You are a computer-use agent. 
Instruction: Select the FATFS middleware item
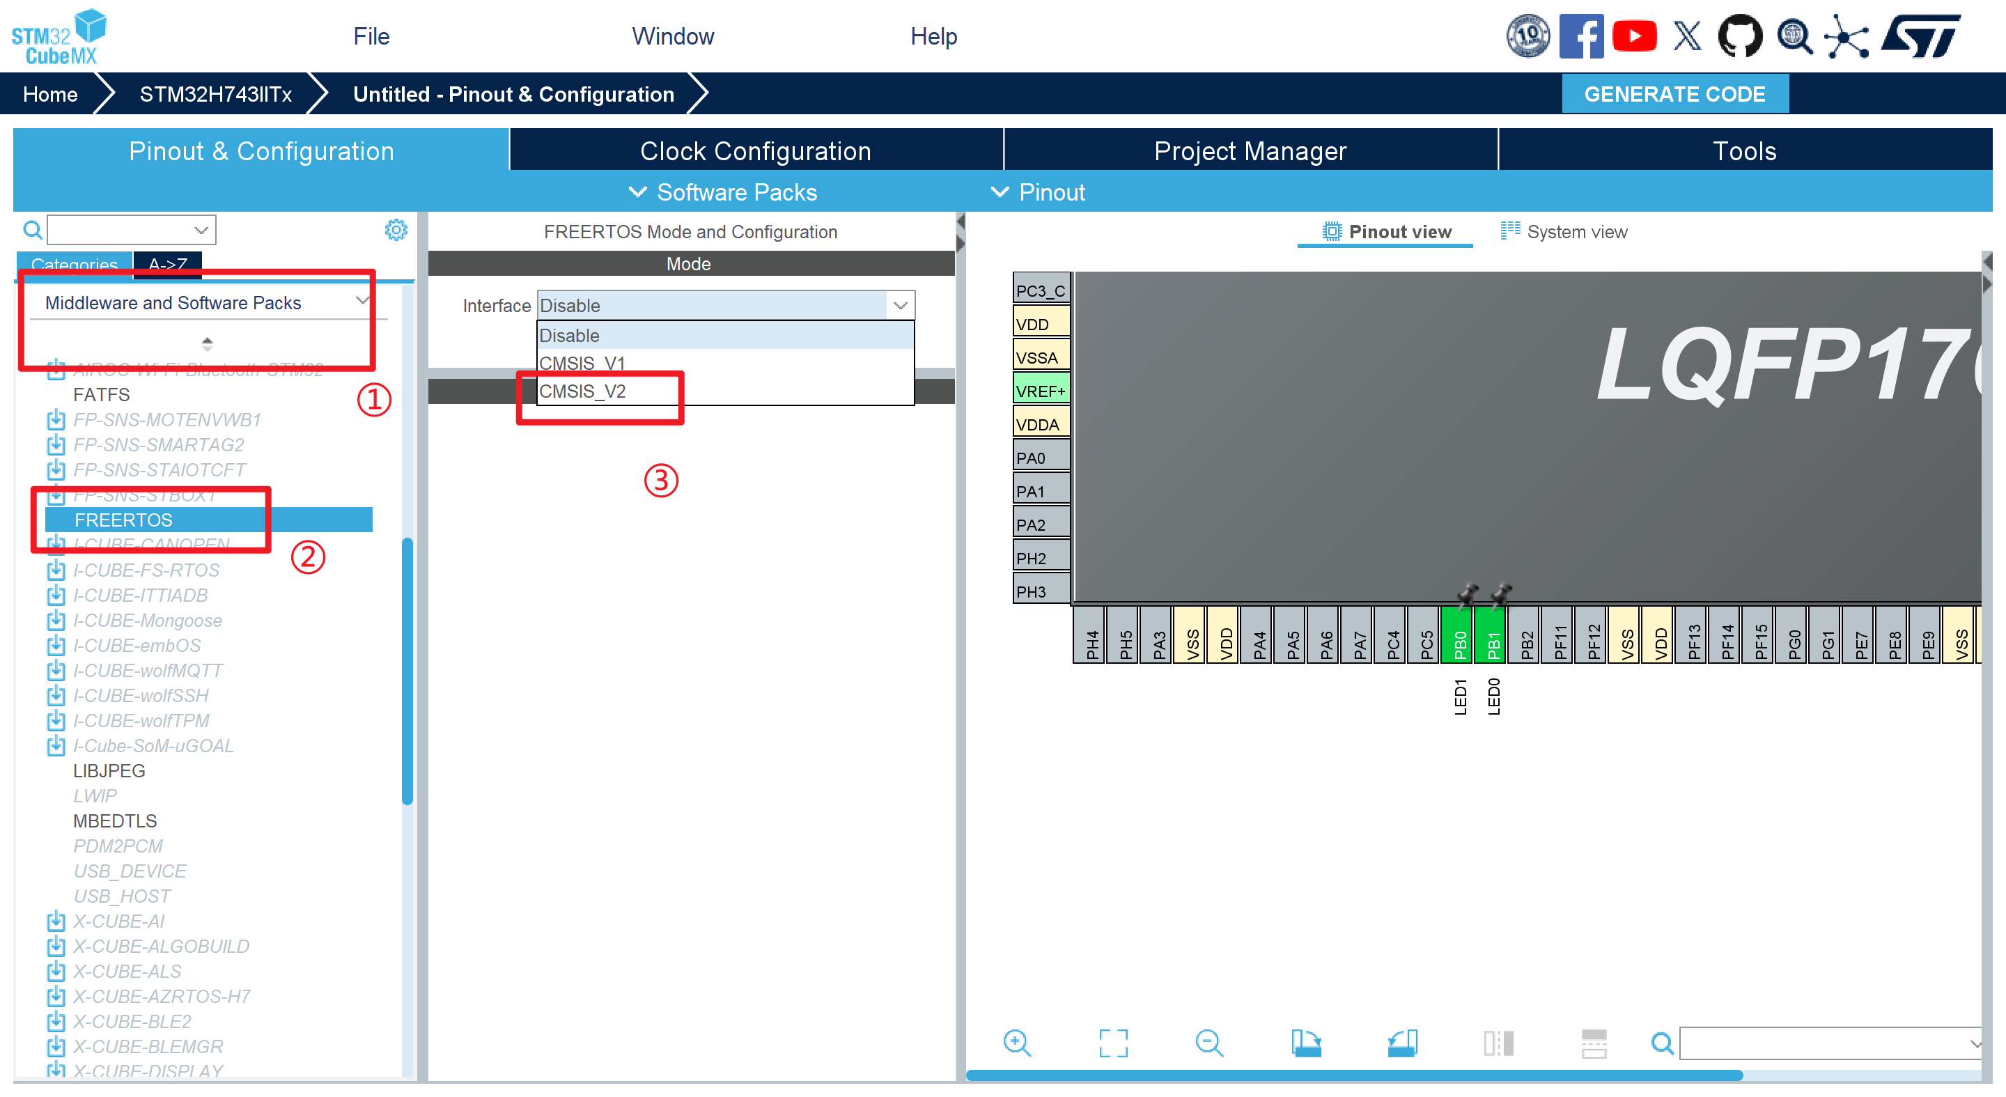101,395
